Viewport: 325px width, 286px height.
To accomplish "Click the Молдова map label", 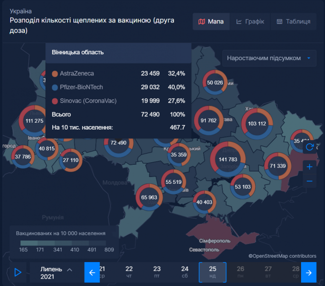I will [x=115, y=183].
